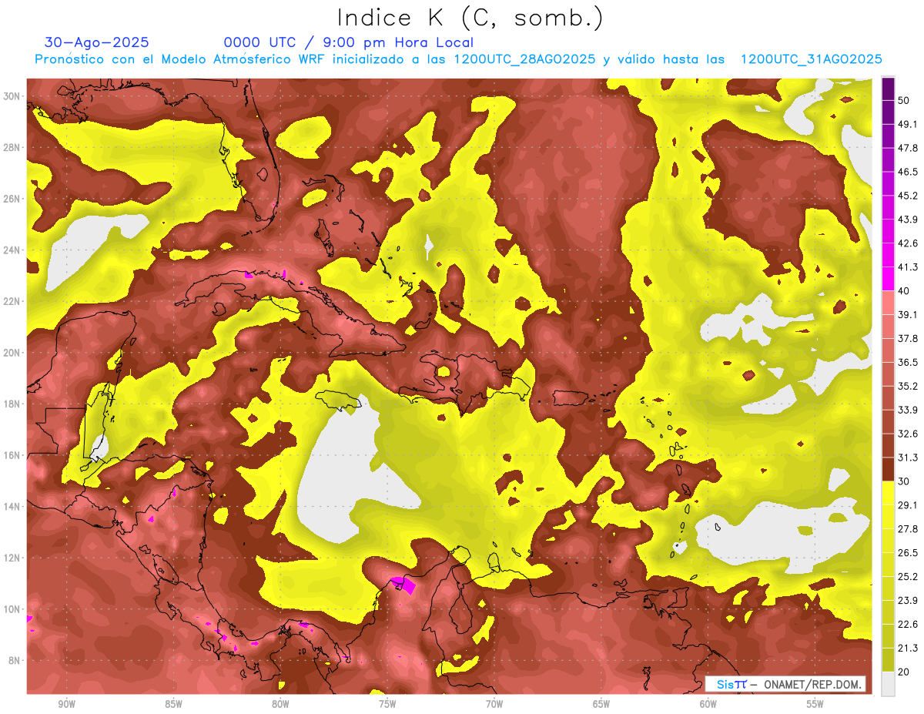Click the '80W' longitude axis label
Screen dimensions: 924x714
point(280,703)
